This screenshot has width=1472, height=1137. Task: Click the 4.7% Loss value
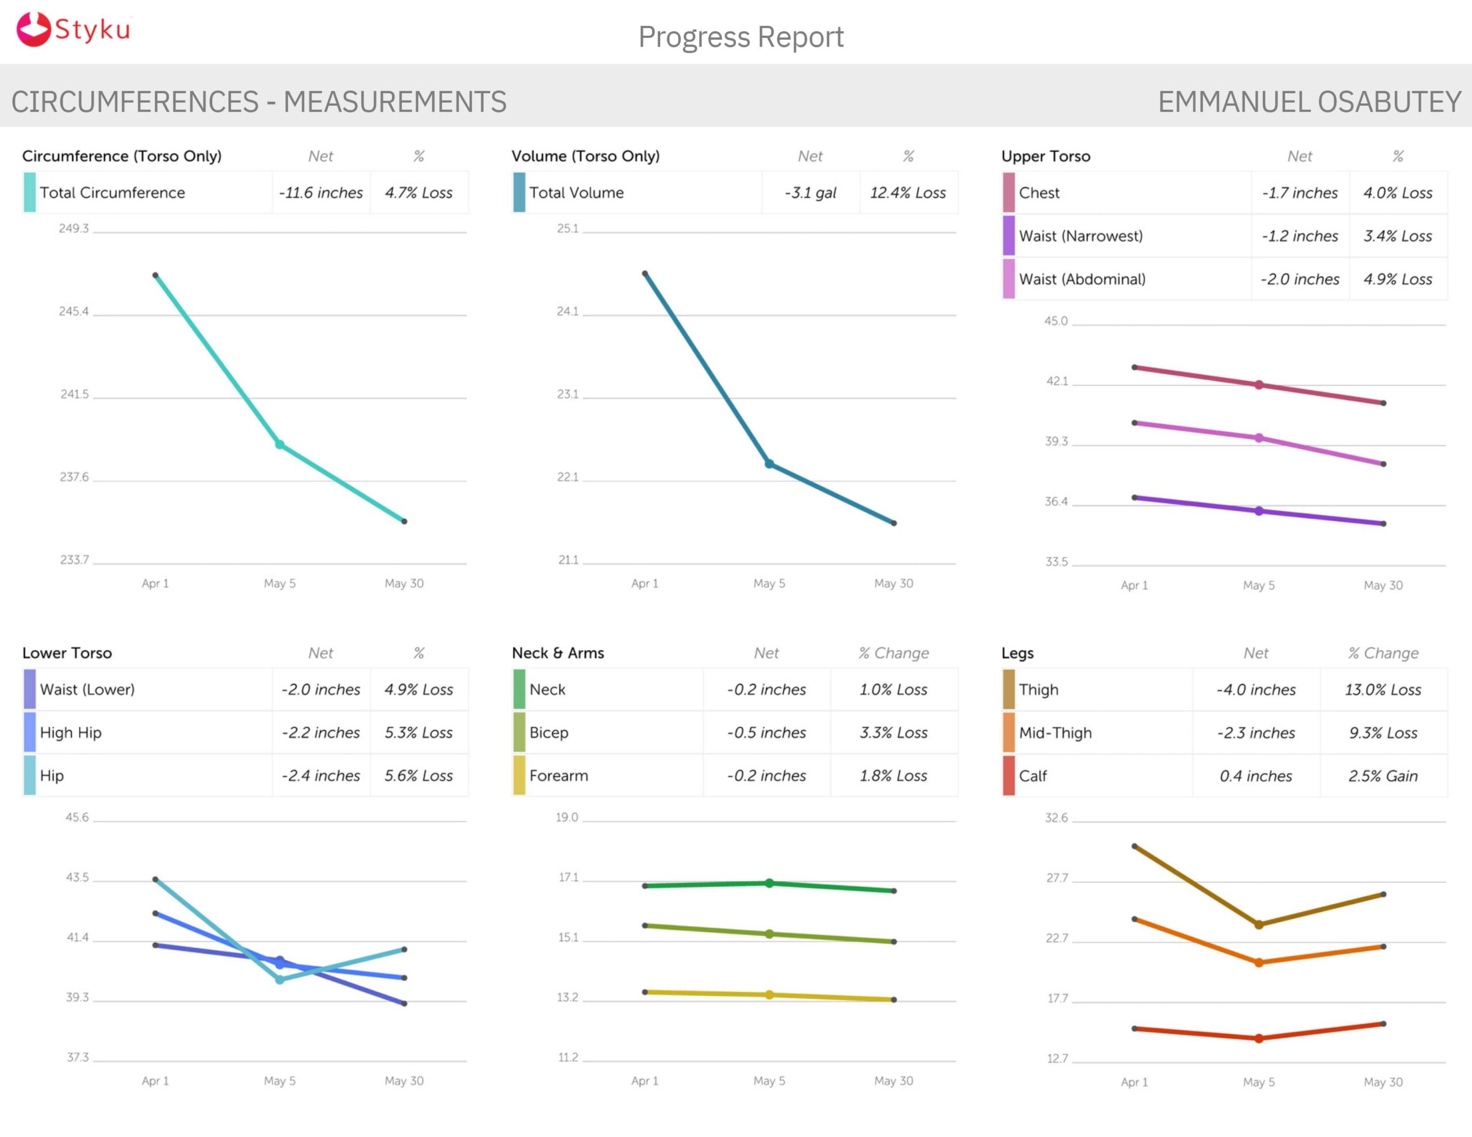(x=419, y=193)
